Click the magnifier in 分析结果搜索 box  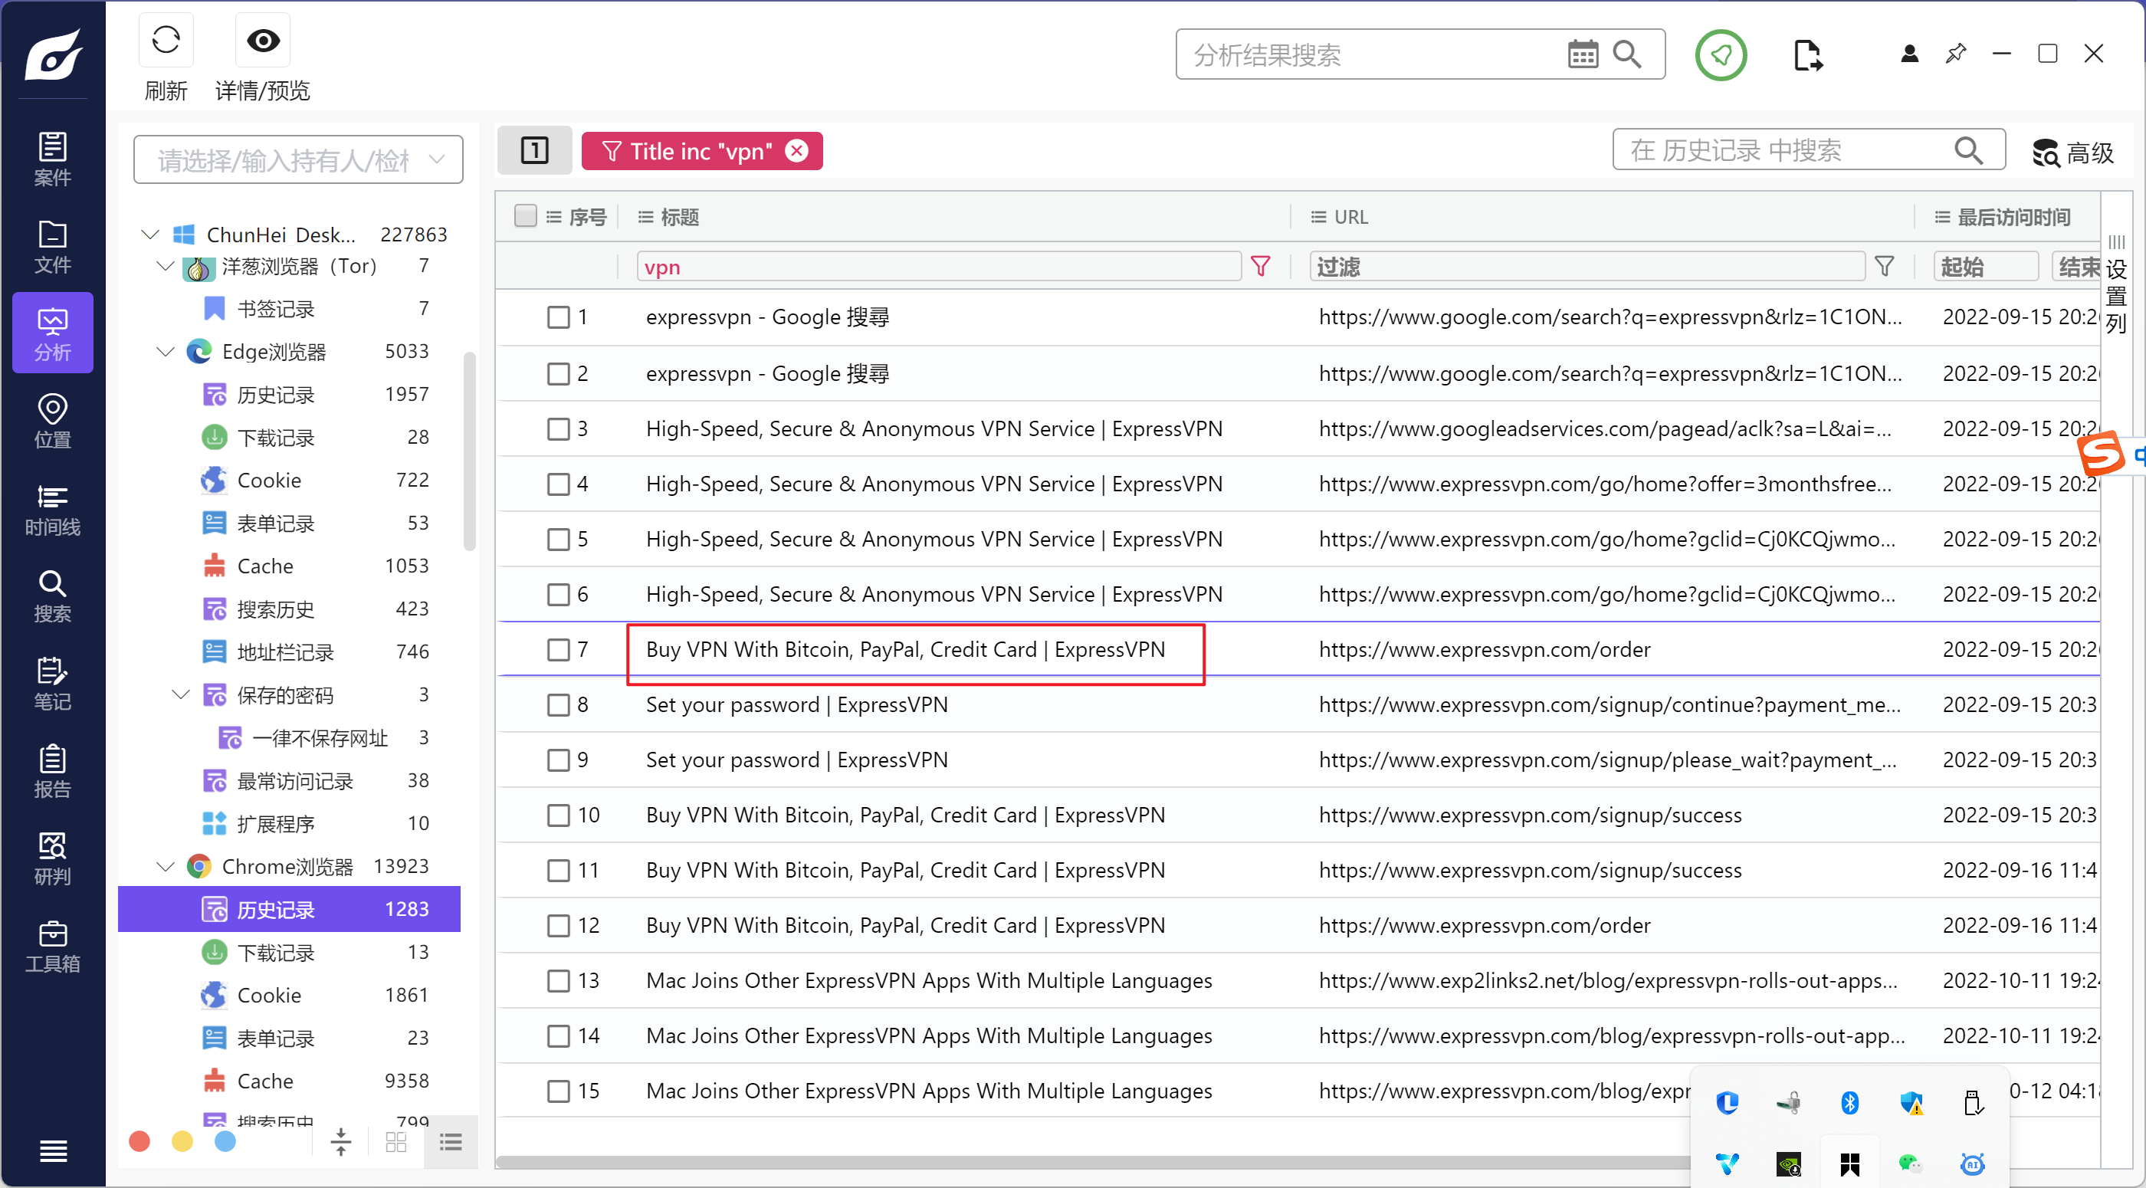coord(1627,55)
